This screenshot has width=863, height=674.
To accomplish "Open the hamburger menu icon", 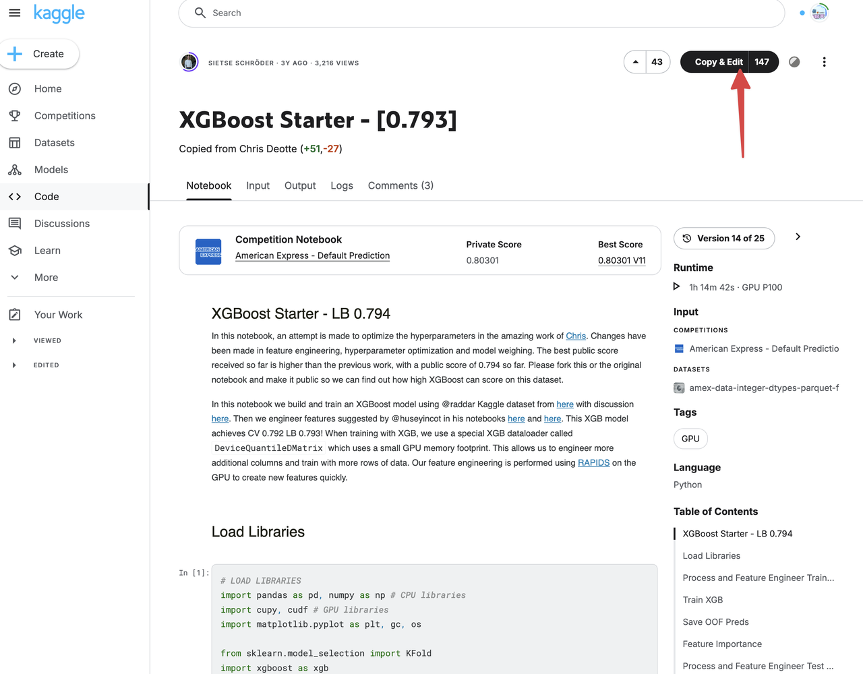I will coord(14,13).
